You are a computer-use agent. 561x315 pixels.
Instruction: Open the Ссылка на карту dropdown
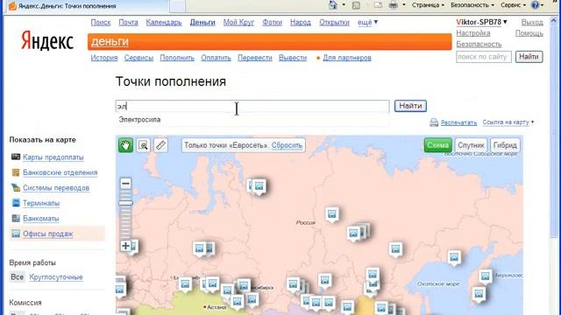508,122
